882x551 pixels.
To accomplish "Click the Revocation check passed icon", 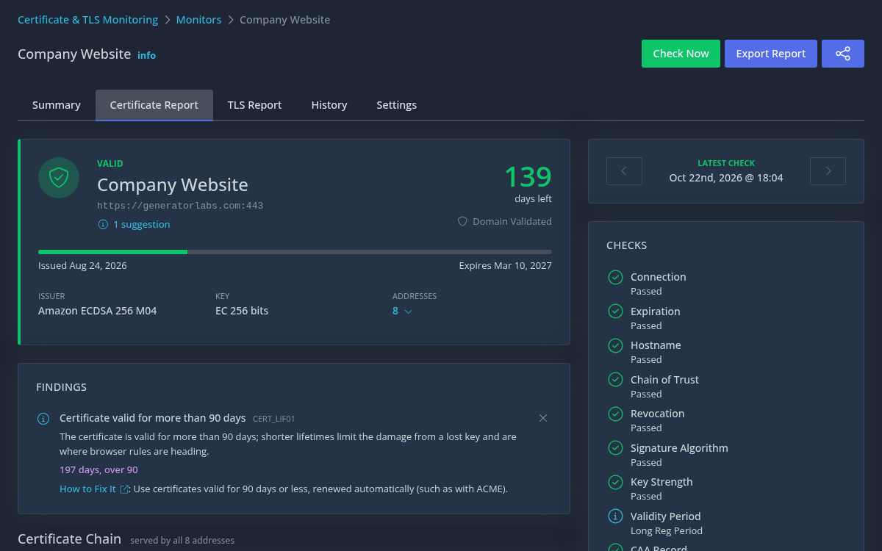I will point(616,414).
